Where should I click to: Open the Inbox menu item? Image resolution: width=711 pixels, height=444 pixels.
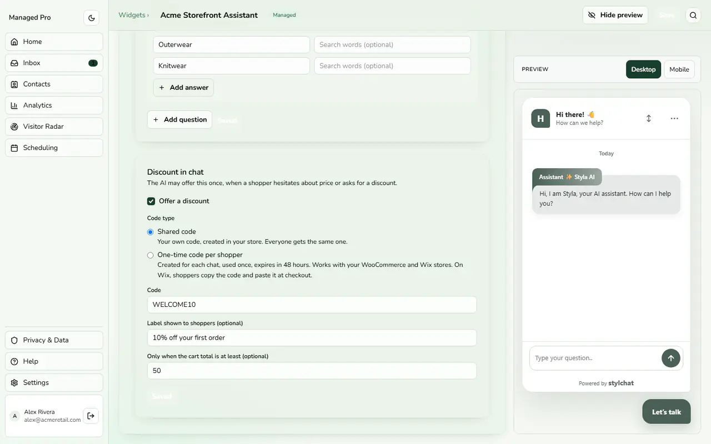pos(54,63)
